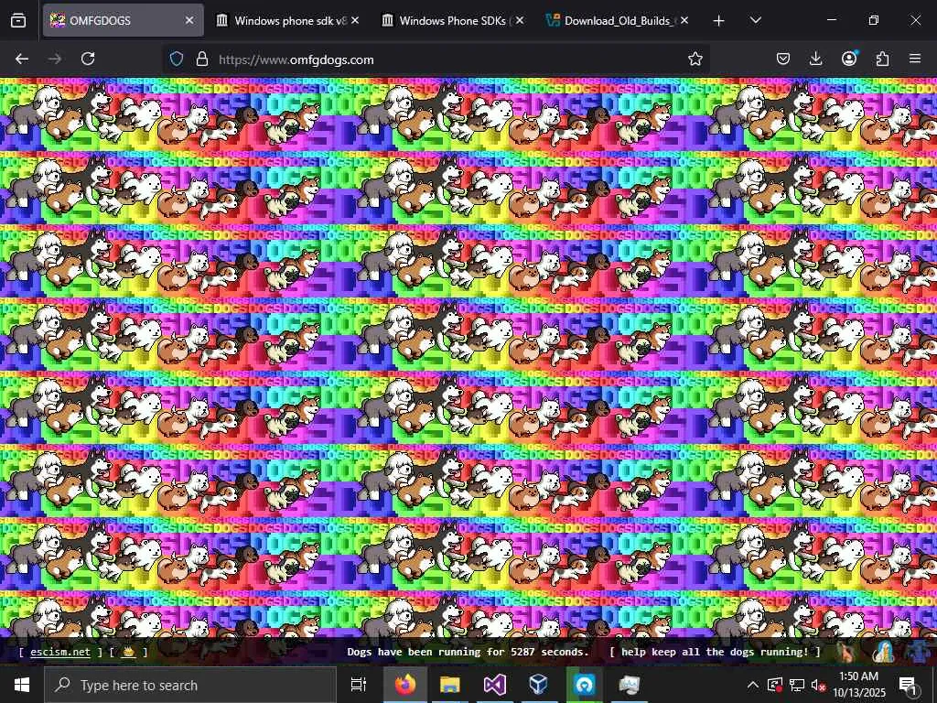Switch to the Windows Phone SDKs tab

coord(454,20)
